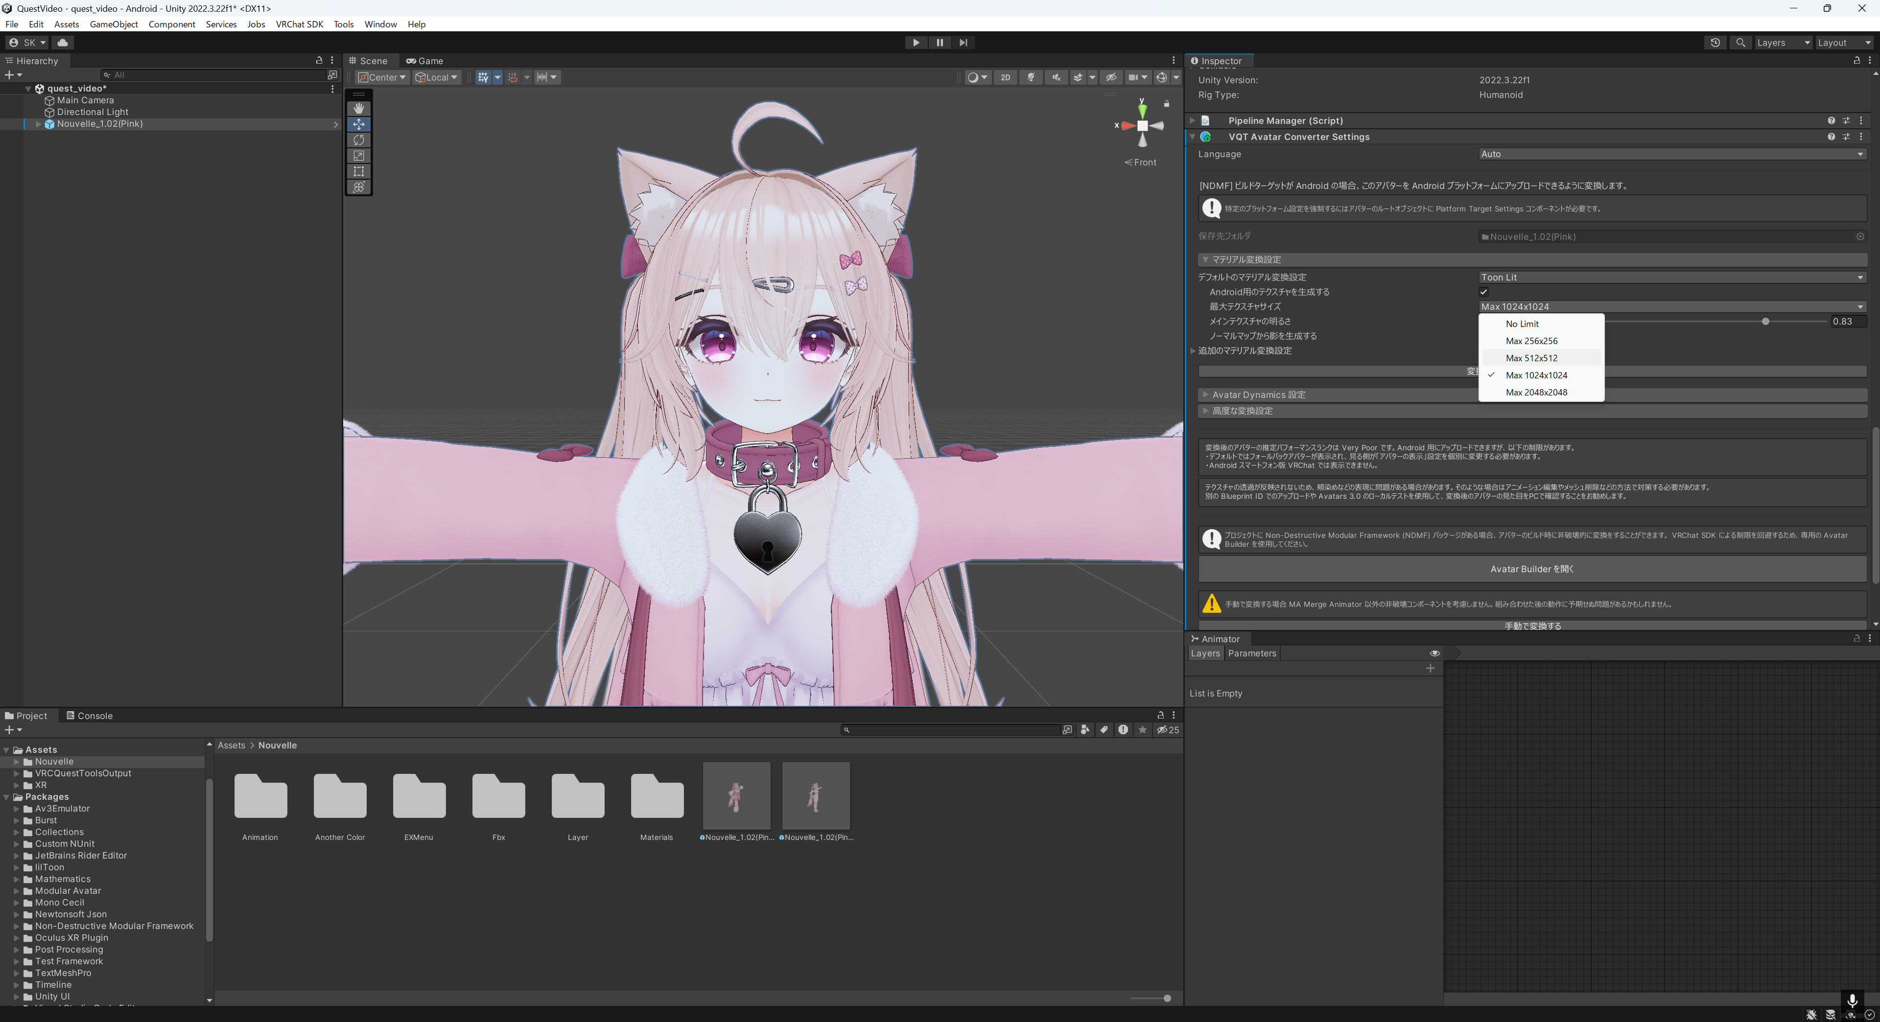
Task: Select the Materials folder thumbnail
Action: (657, 796)
